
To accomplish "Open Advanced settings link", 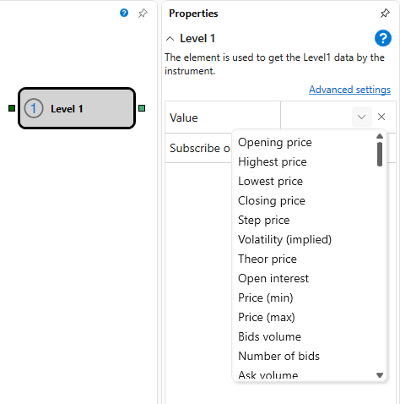I will [349, 90].
